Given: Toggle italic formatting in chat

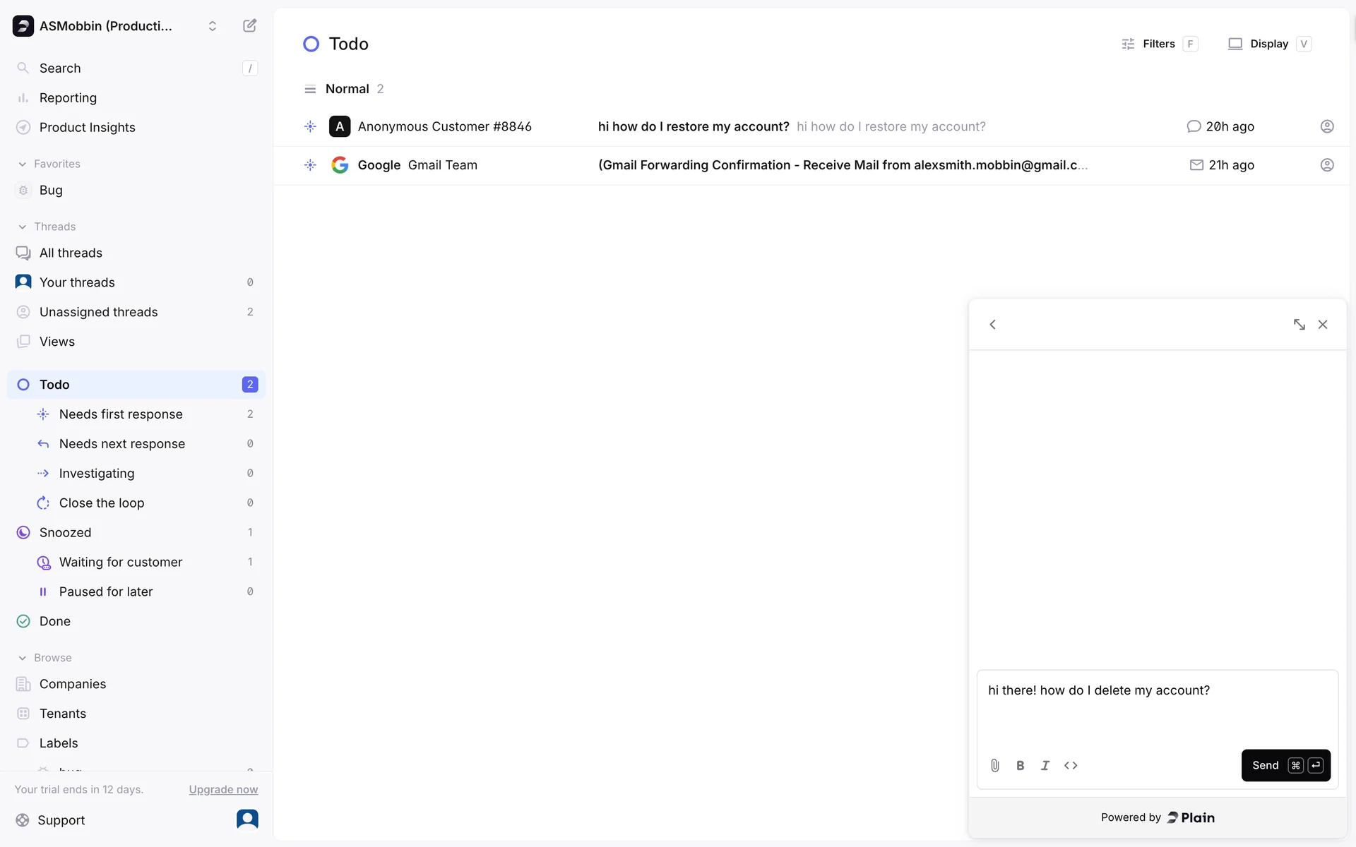Looking at the screenshot, I should coord(1045,765).
